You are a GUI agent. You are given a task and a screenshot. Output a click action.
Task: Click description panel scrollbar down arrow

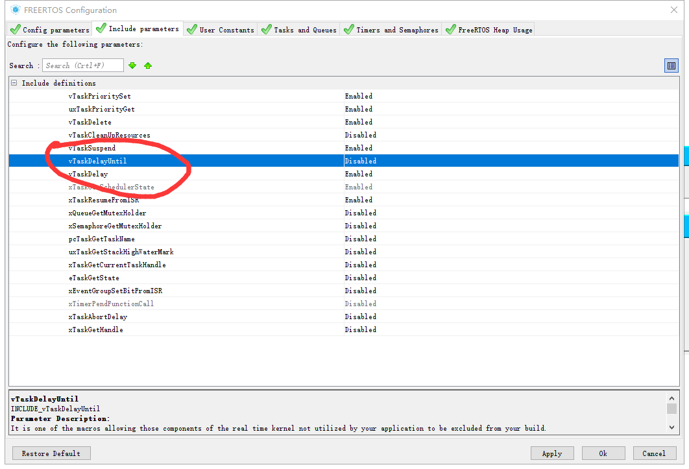pos(671,427)
